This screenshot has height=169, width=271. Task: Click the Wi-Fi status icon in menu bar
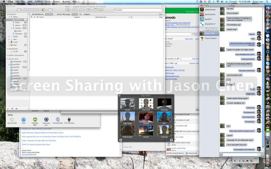(x=218, y=2)
